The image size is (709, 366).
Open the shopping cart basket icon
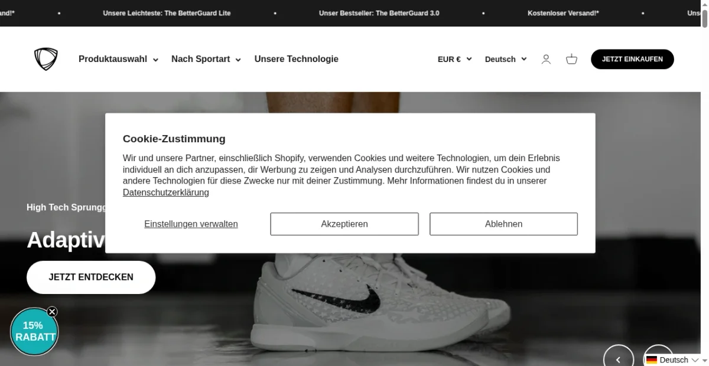tap(571, 59)
